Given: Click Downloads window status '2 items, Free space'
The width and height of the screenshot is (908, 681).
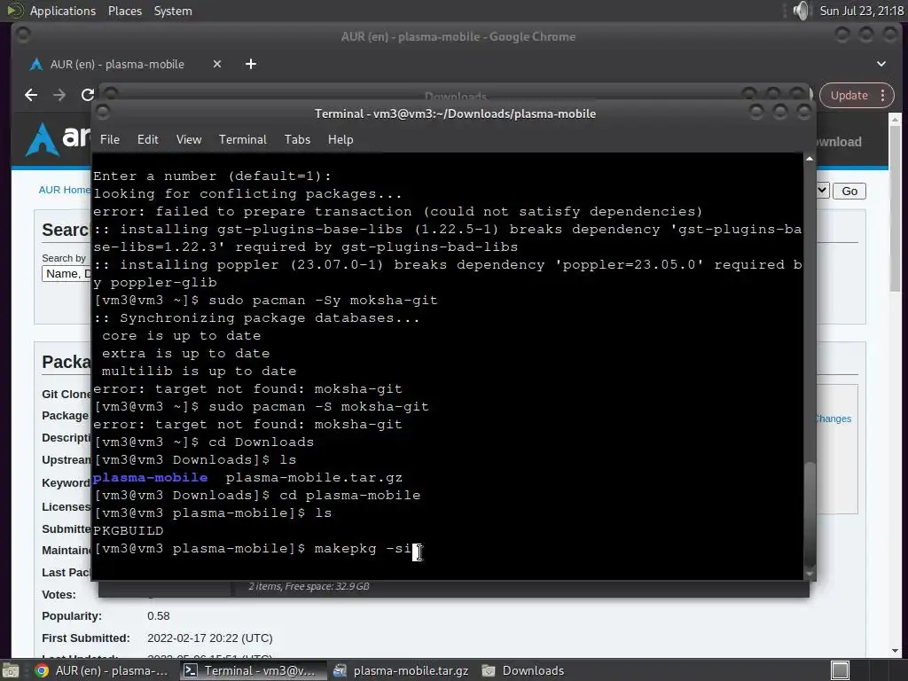Looking at the screenshot, I should tap(309, 586).
